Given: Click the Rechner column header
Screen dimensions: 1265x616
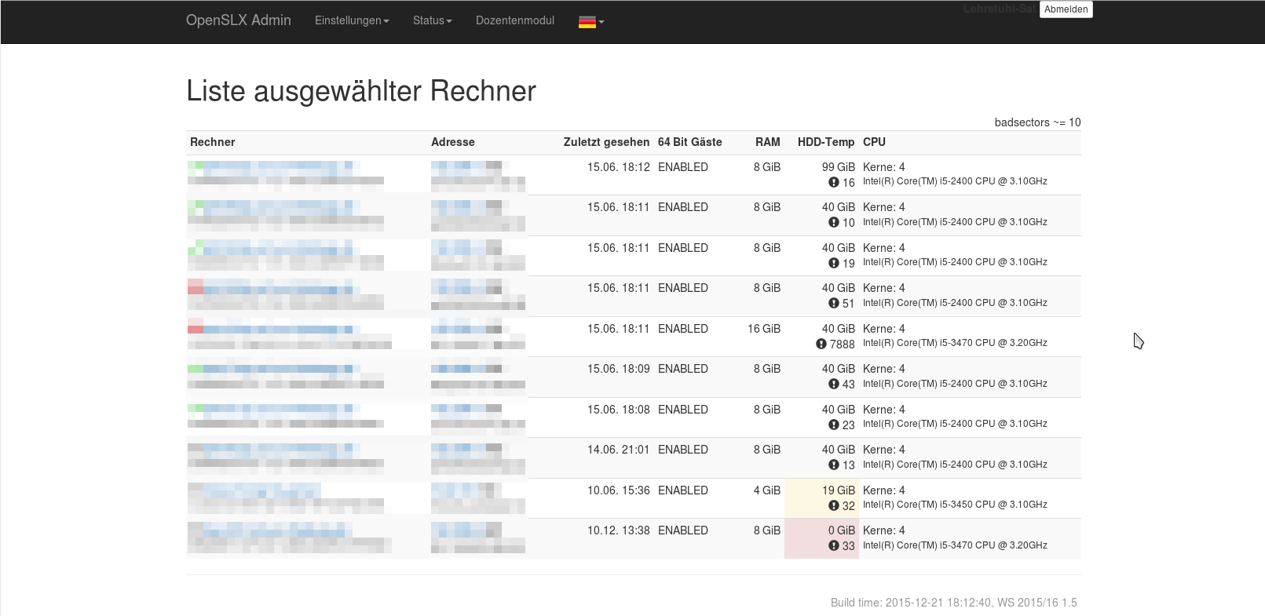Looking at the screenshot, I should click(212, 142).
